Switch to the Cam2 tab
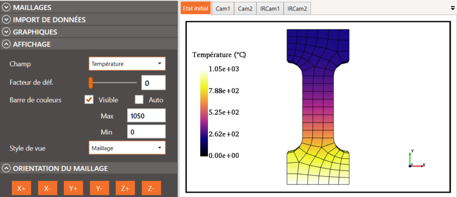The image size is (457, 197). [245, 9]
